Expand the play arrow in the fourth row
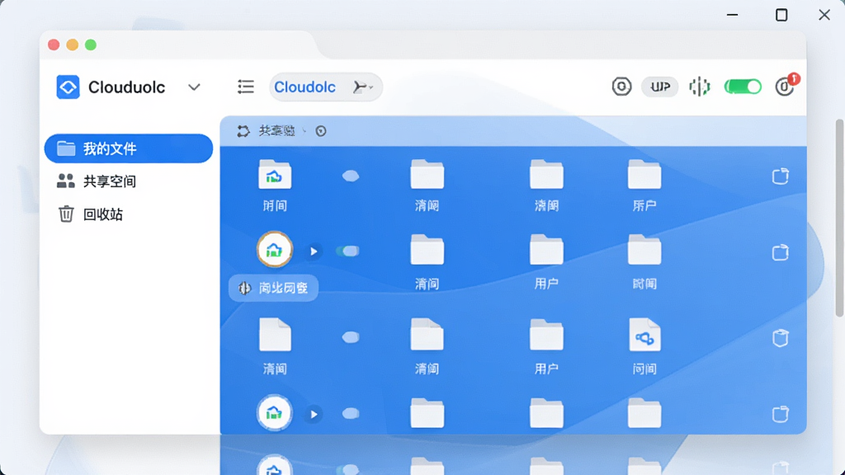Image resolution: width=845 pixels, height=475 pixels. click(314, 414)
